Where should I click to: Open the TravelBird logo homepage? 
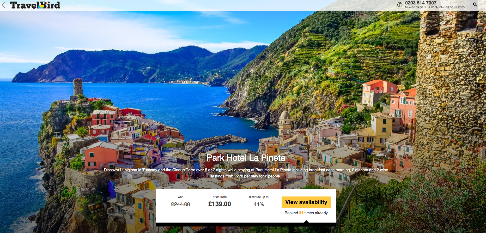35,5
